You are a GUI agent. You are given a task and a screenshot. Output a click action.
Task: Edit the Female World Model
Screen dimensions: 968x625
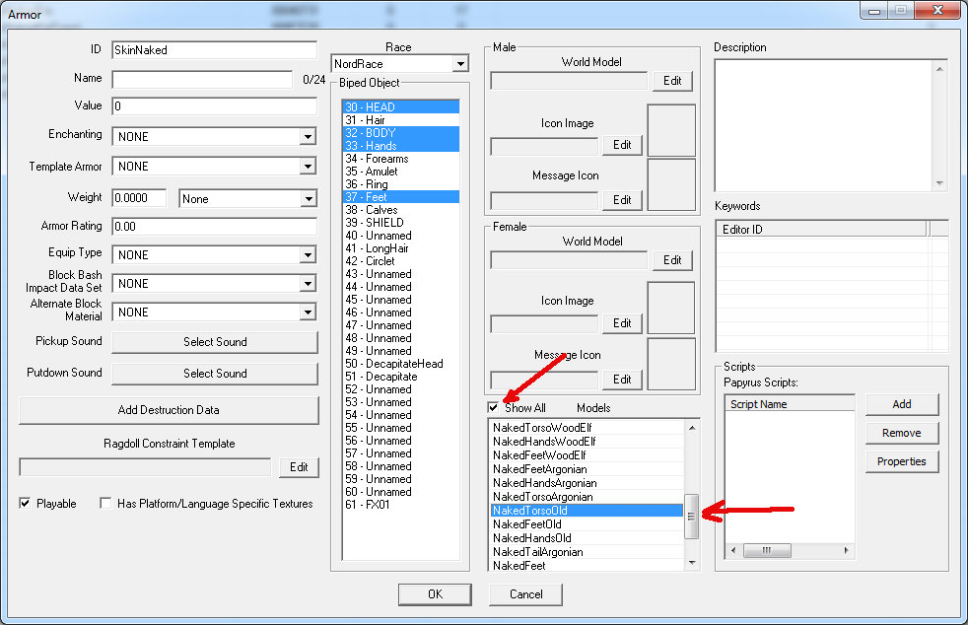click(672, 260)
